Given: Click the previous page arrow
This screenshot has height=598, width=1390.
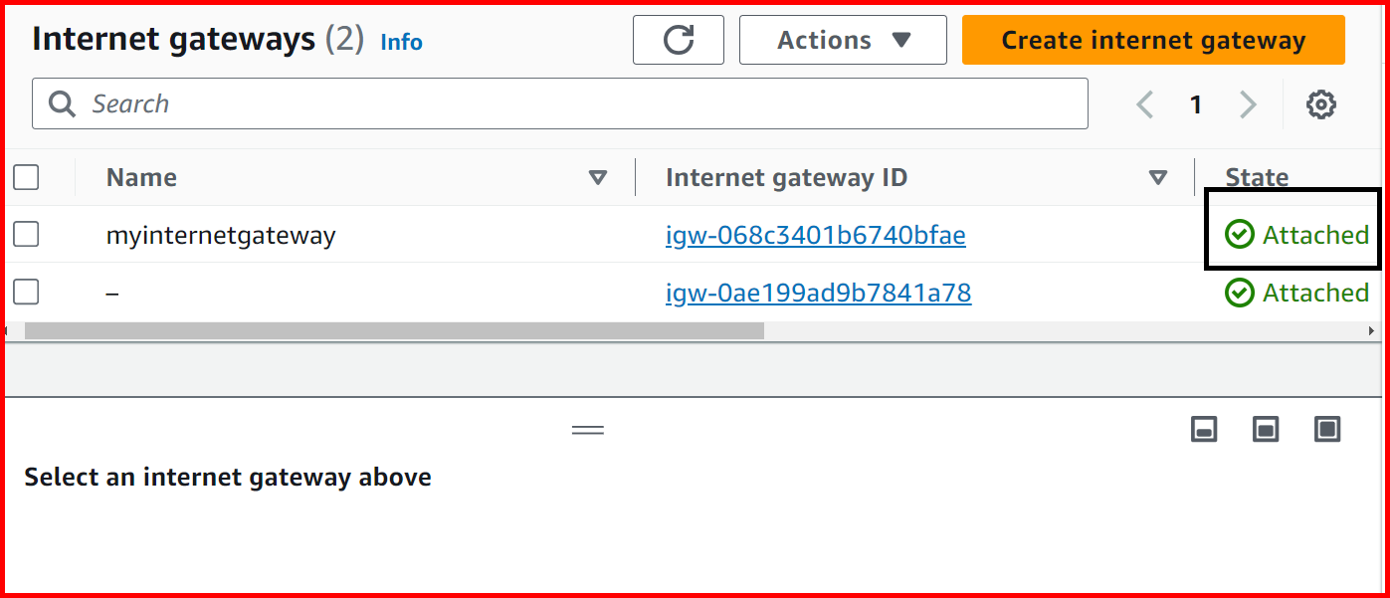Looking at the screenshot, I should tap(1144, 103).
